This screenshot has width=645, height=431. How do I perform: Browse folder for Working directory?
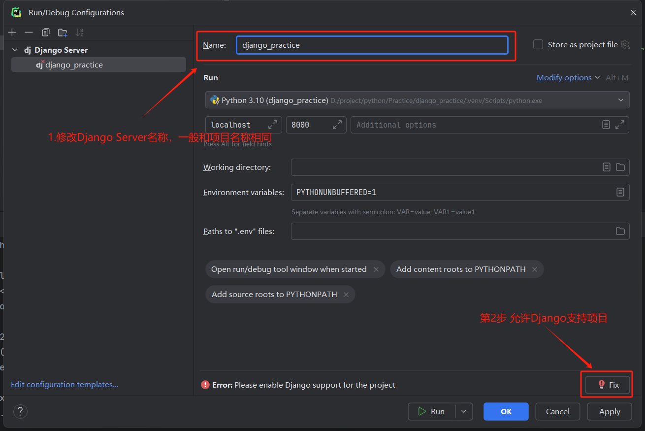(620, 167)
